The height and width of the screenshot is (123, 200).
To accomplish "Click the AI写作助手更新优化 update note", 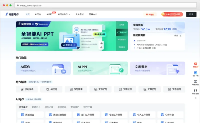I will click(x=152, y=45).
